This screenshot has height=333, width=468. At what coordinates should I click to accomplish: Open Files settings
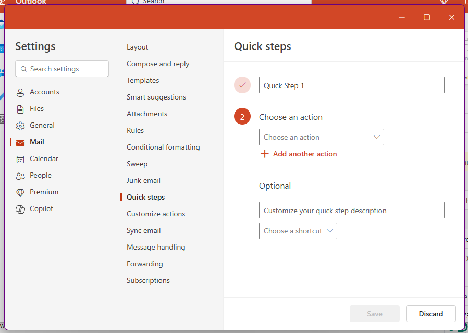36,108
